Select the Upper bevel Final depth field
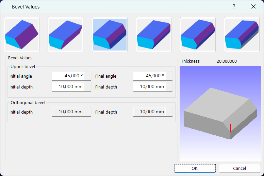 [153, 87]
